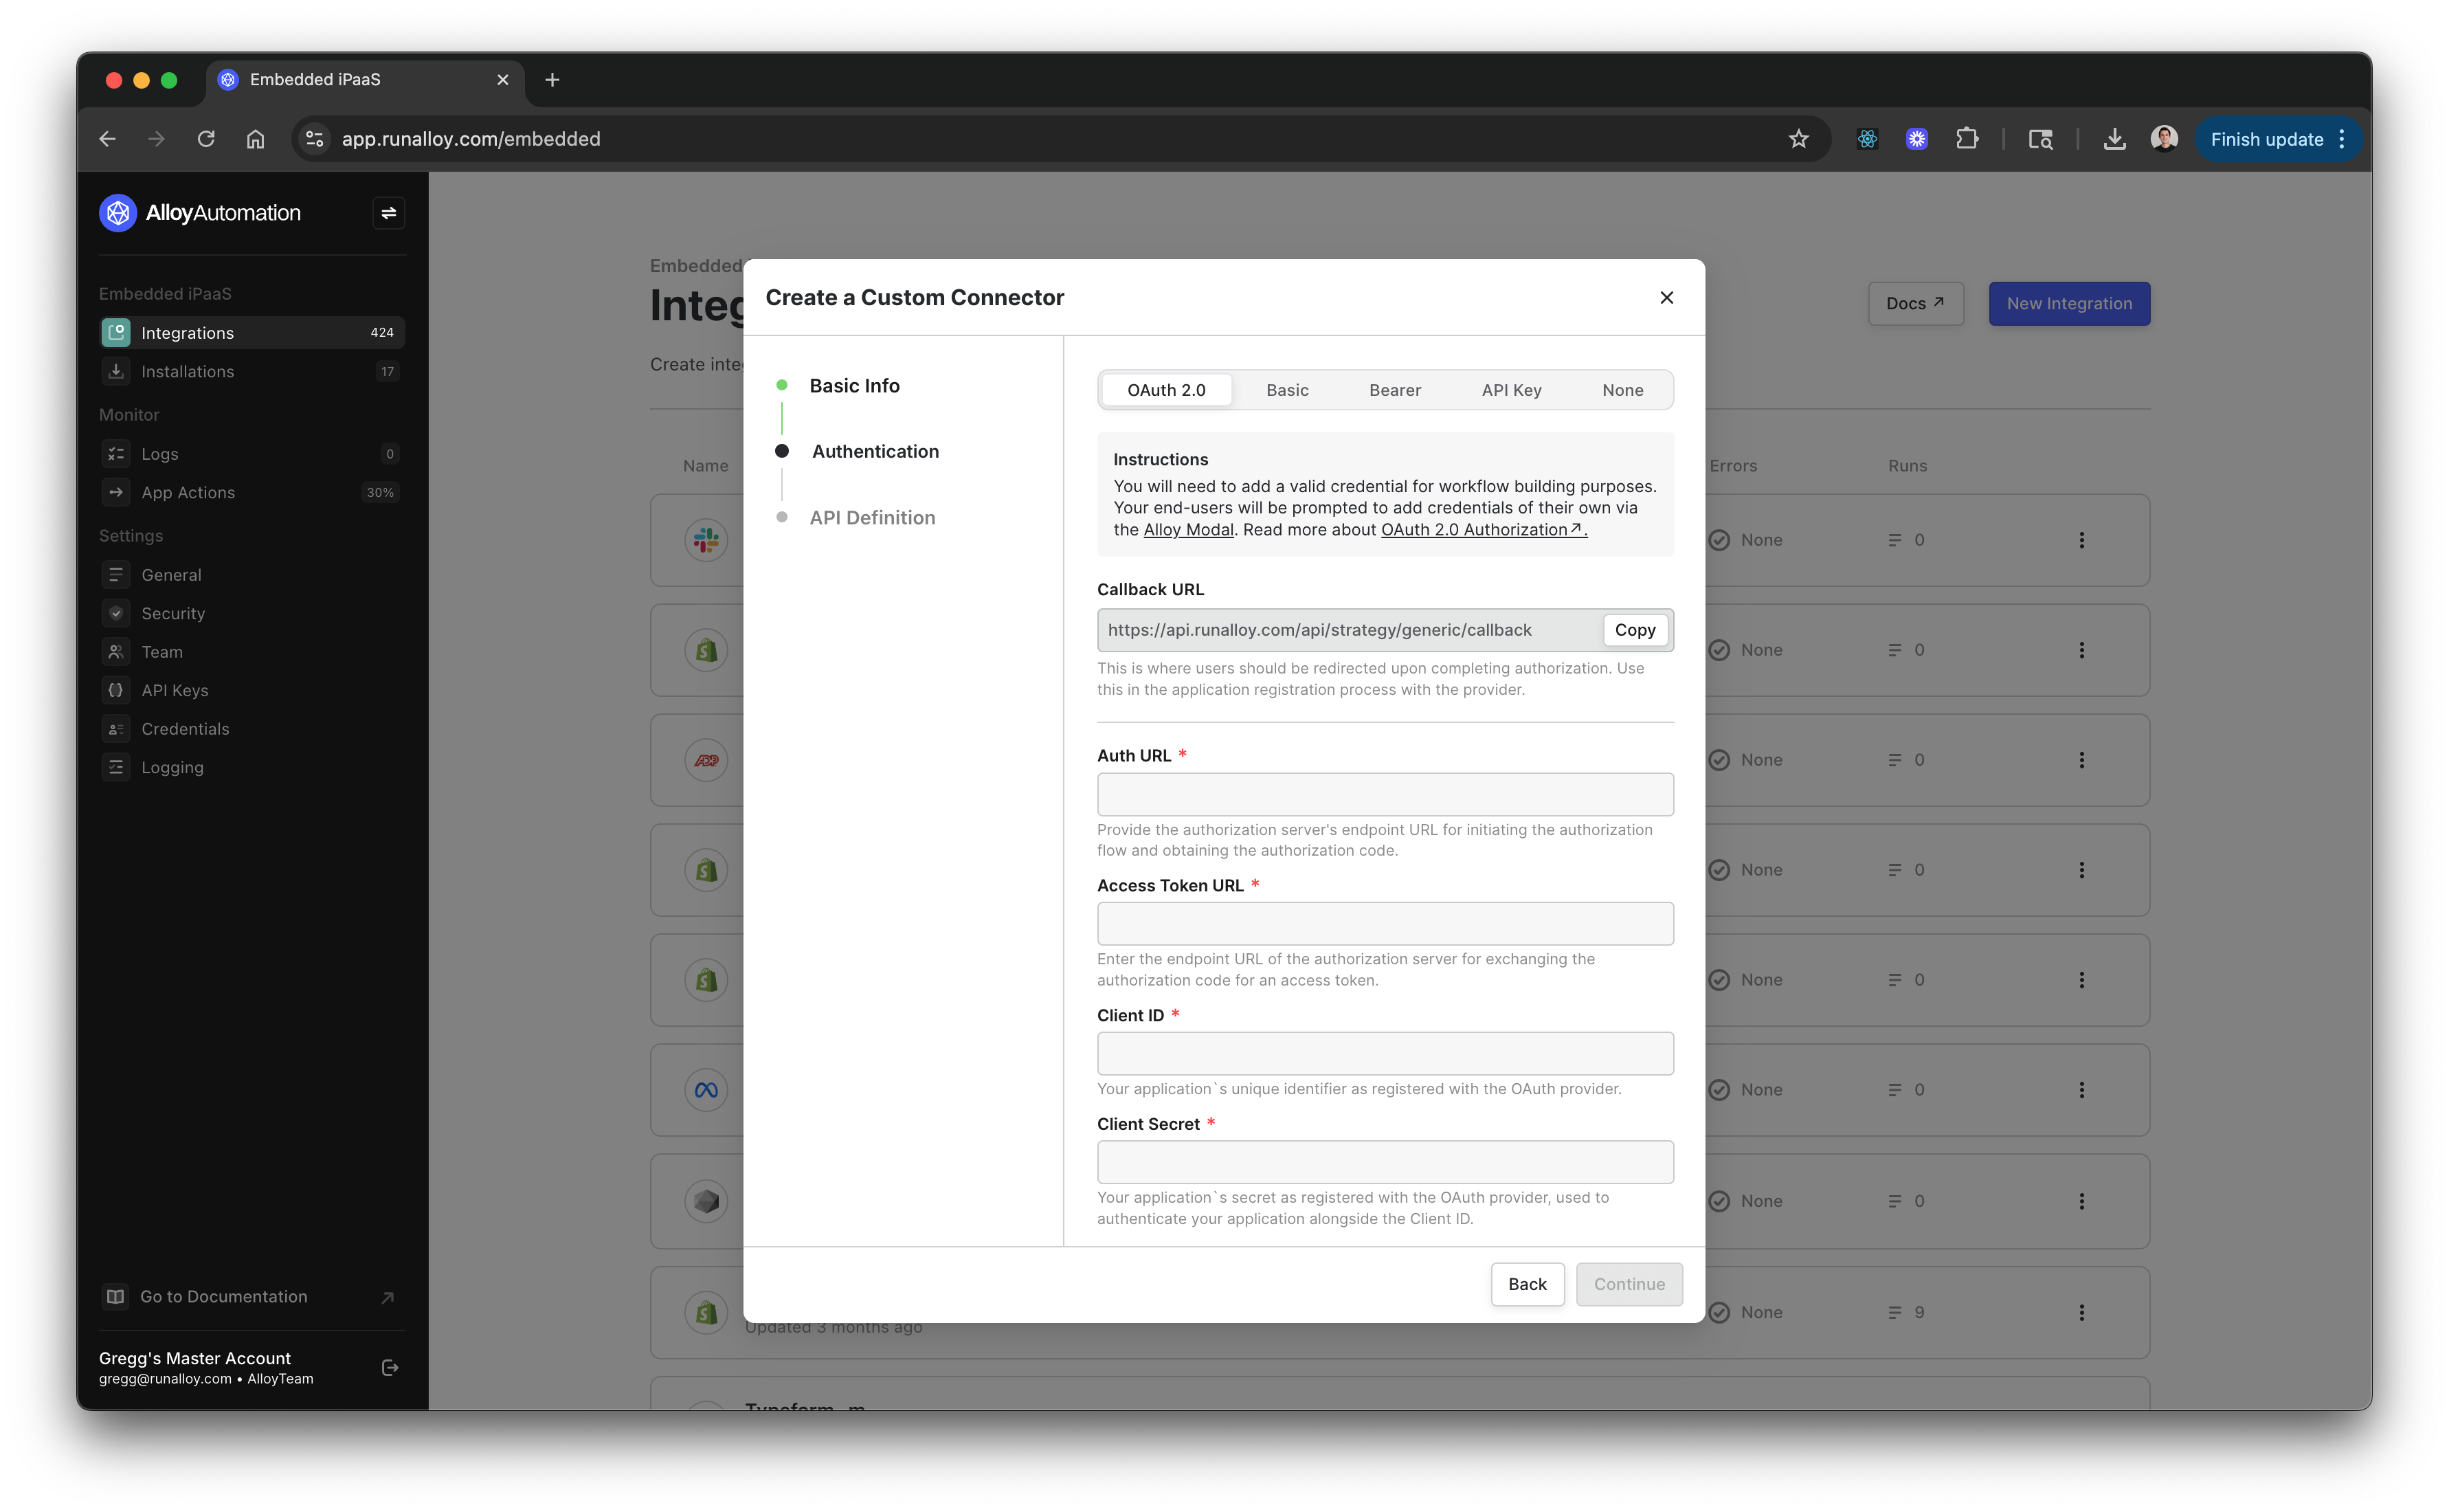Open the Credentials settings page
Screen dimensions: 2449x1512
click(x=185, y=729)
